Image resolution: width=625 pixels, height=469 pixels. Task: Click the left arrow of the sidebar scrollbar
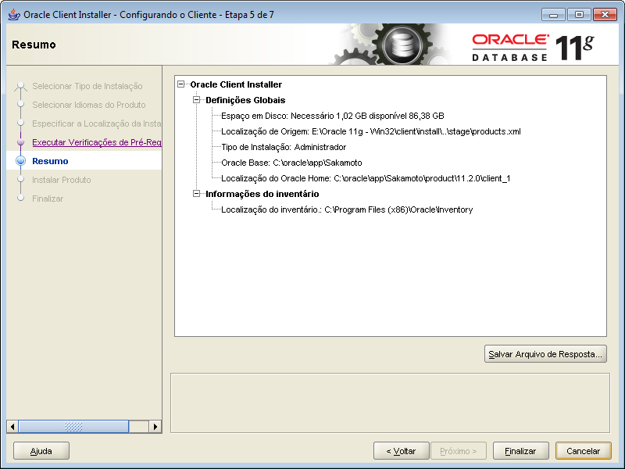coord(12,426)
